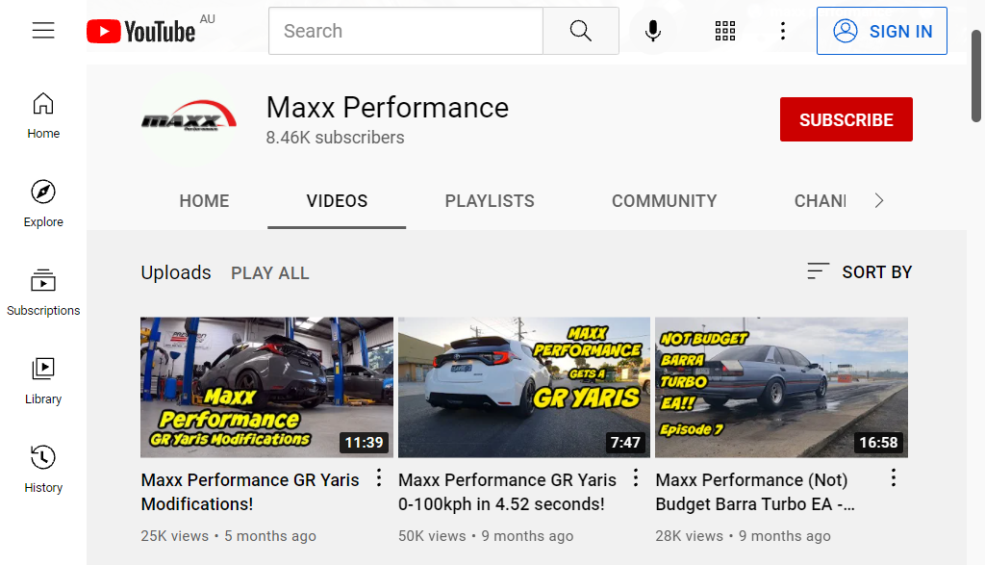
Task: Select the Explore icon in sidebar
Action: 42,202
